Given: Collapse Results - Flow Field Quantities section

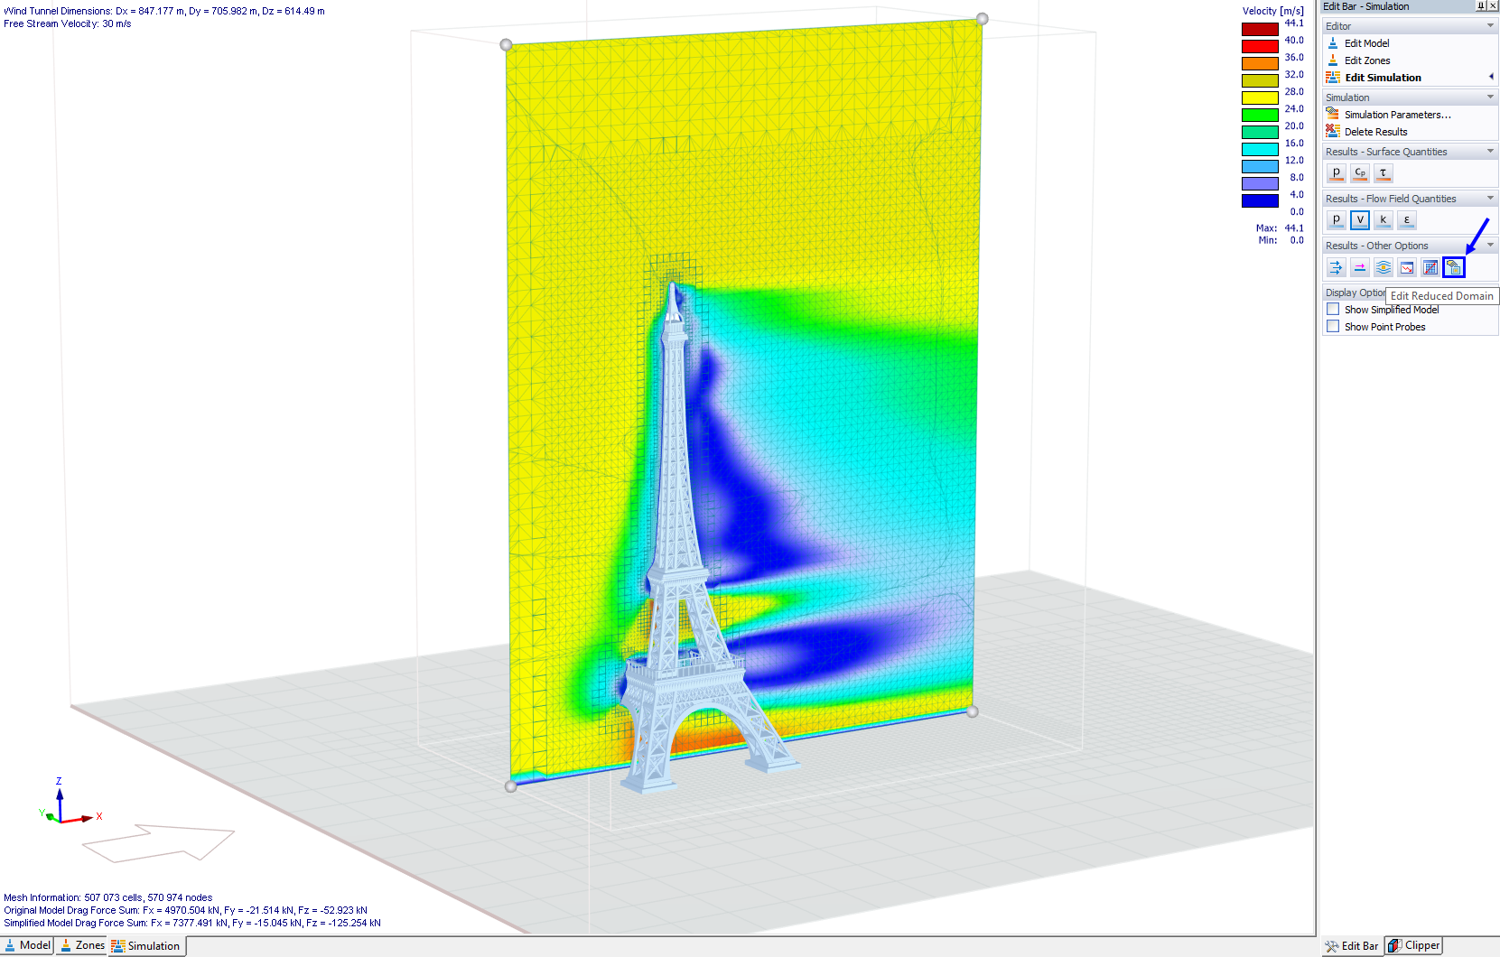Looking at the screenshot, I should (1490, 199).
